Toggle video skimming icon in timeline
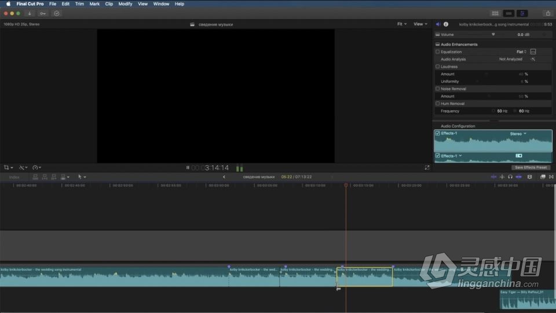The width and height of the screenshot is (556, 313). click(x=493, y=177)
